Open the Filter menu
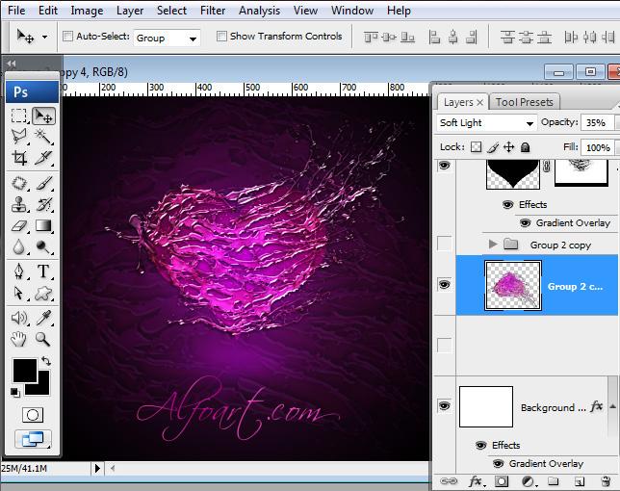Screen dimensions: 620x491 point(213,11)
